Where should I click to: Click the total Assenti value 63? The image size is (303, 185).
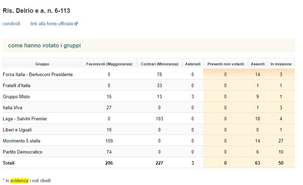258,163
